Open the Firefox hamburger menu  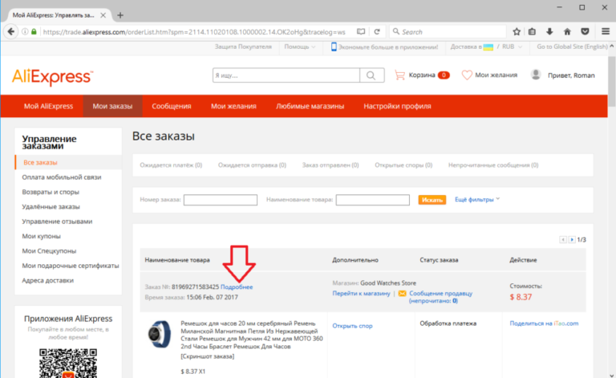(606, 32)
